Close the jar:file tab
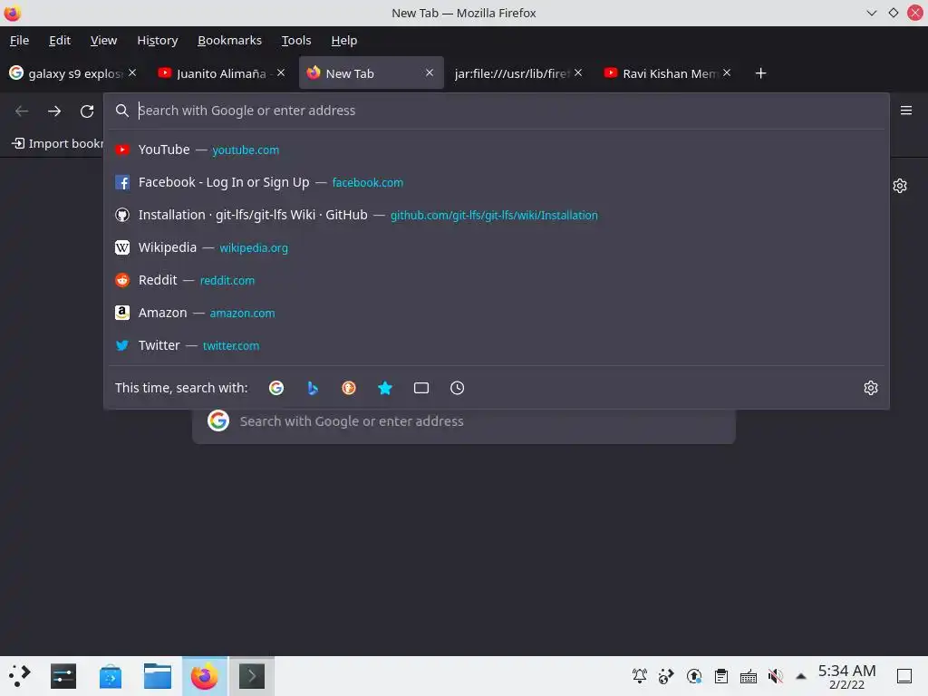928x696 pixels. click(x=578, y=72)
